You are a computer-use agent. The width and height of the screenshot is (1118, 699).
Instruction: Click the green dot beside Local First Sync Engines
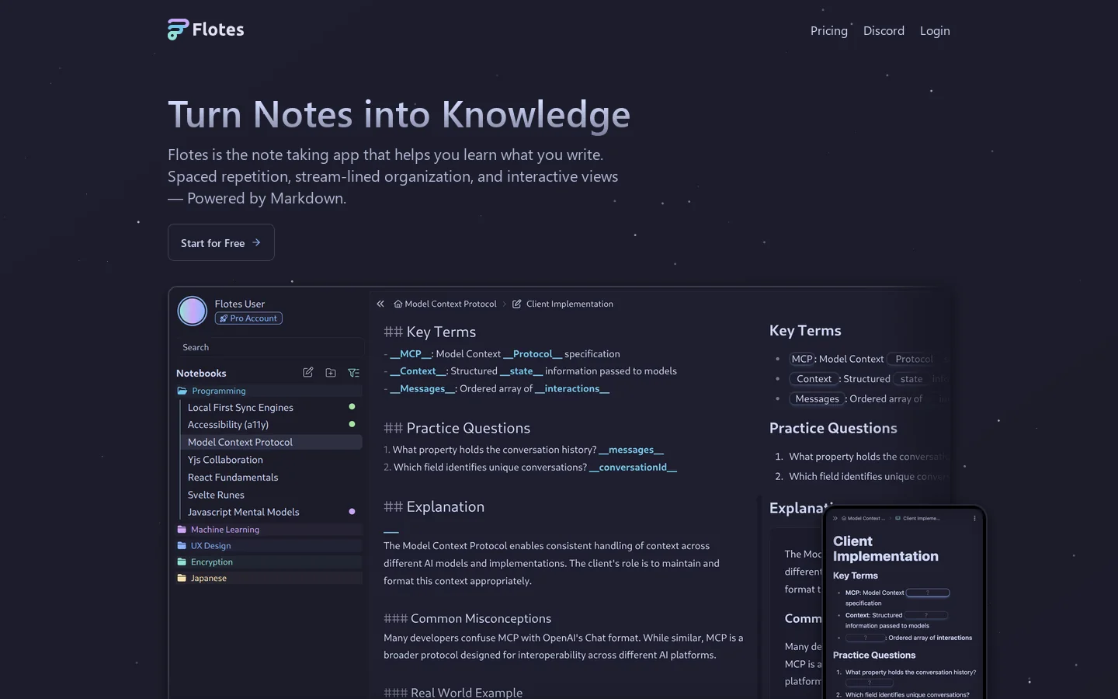(x=352, y=407)
